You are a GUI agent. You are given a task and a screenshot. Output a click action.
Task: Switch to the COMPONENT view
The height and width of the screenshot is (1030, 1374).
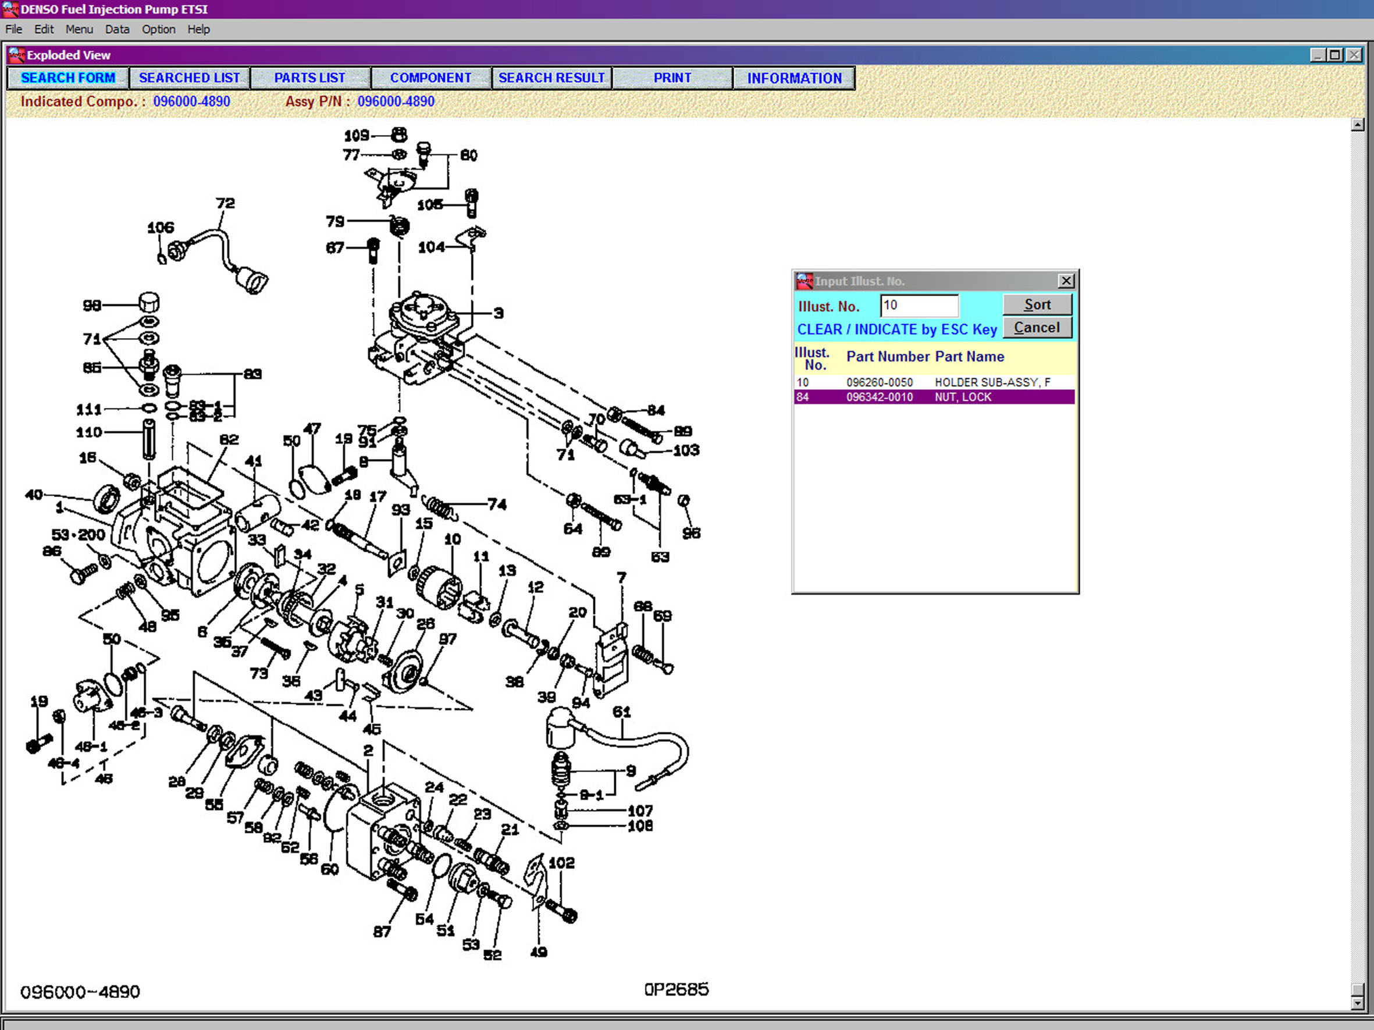[430, 77]
